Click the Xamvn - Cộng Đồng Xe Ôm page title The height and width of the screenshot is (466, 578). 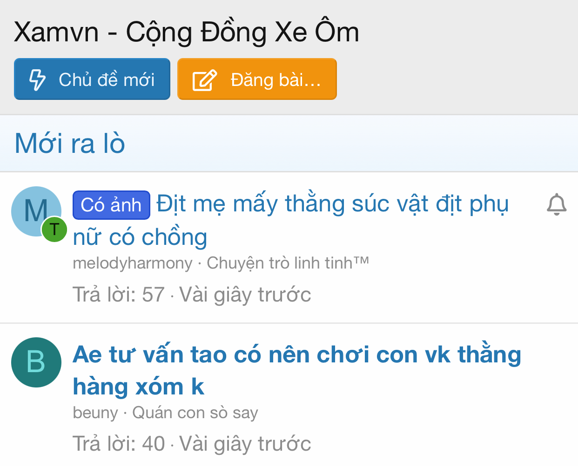(x=187, y=32)
